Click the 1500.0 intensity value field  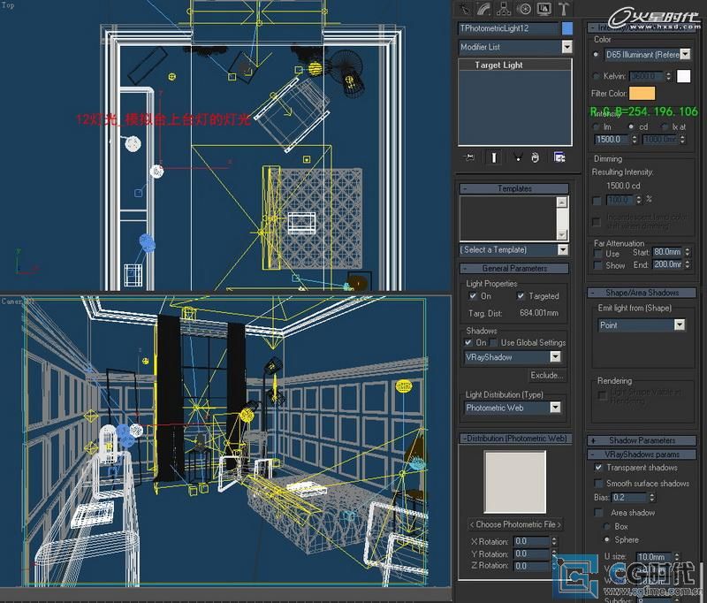click(x=612, y=140)
